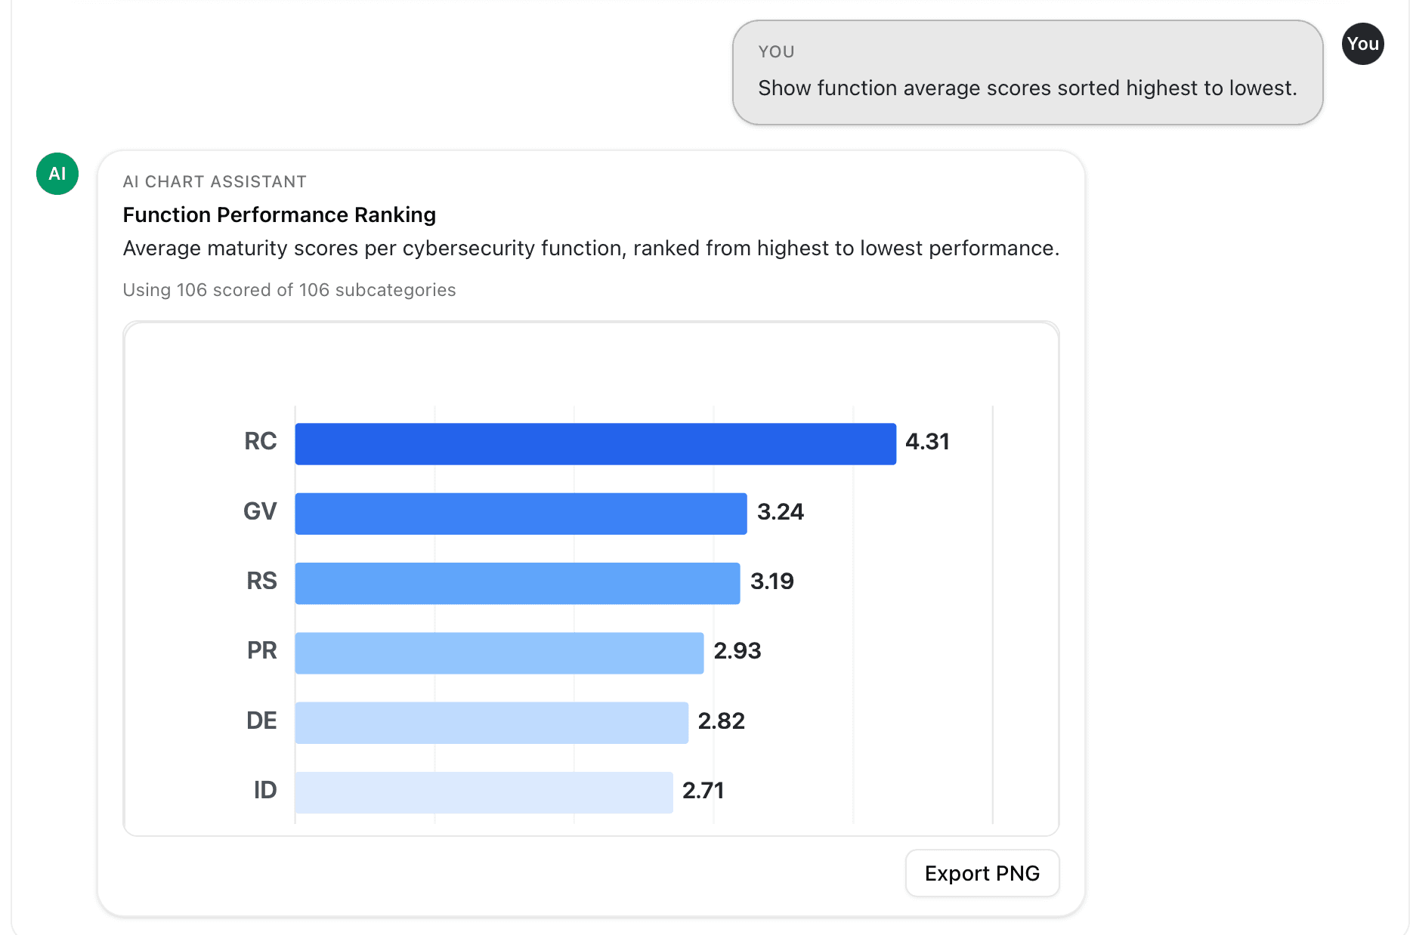Select the RS bar in the ranking
The image size is (1413, 935).
coord(517,583)
